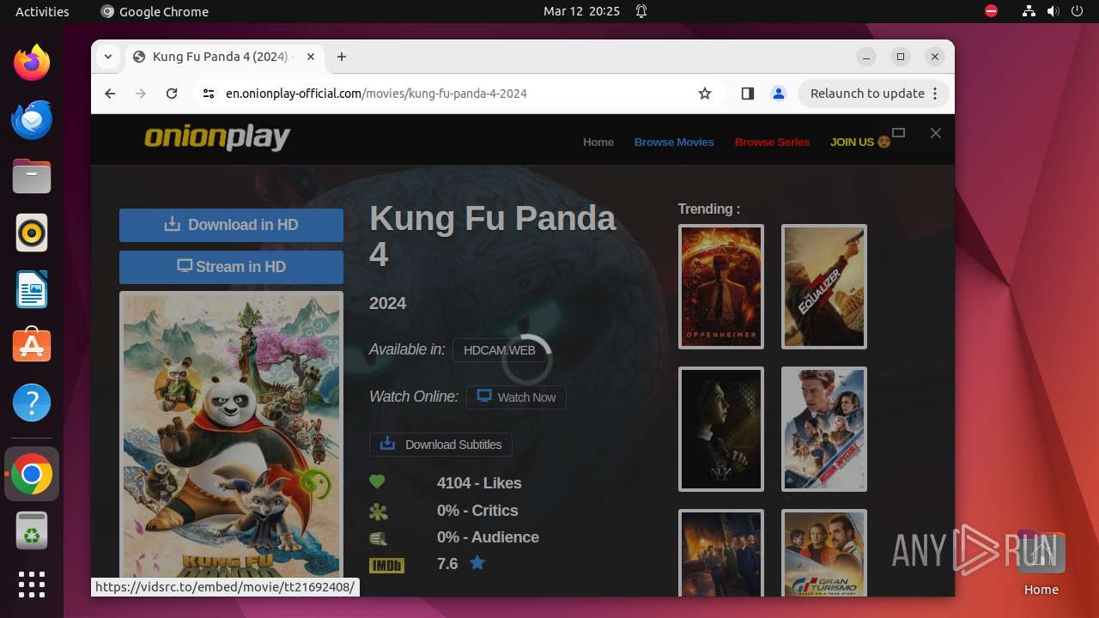The height and width of the screenshot is (618, 1099).
Task: Close the Kung Fu Panda 4 tab
Action: 311,57
